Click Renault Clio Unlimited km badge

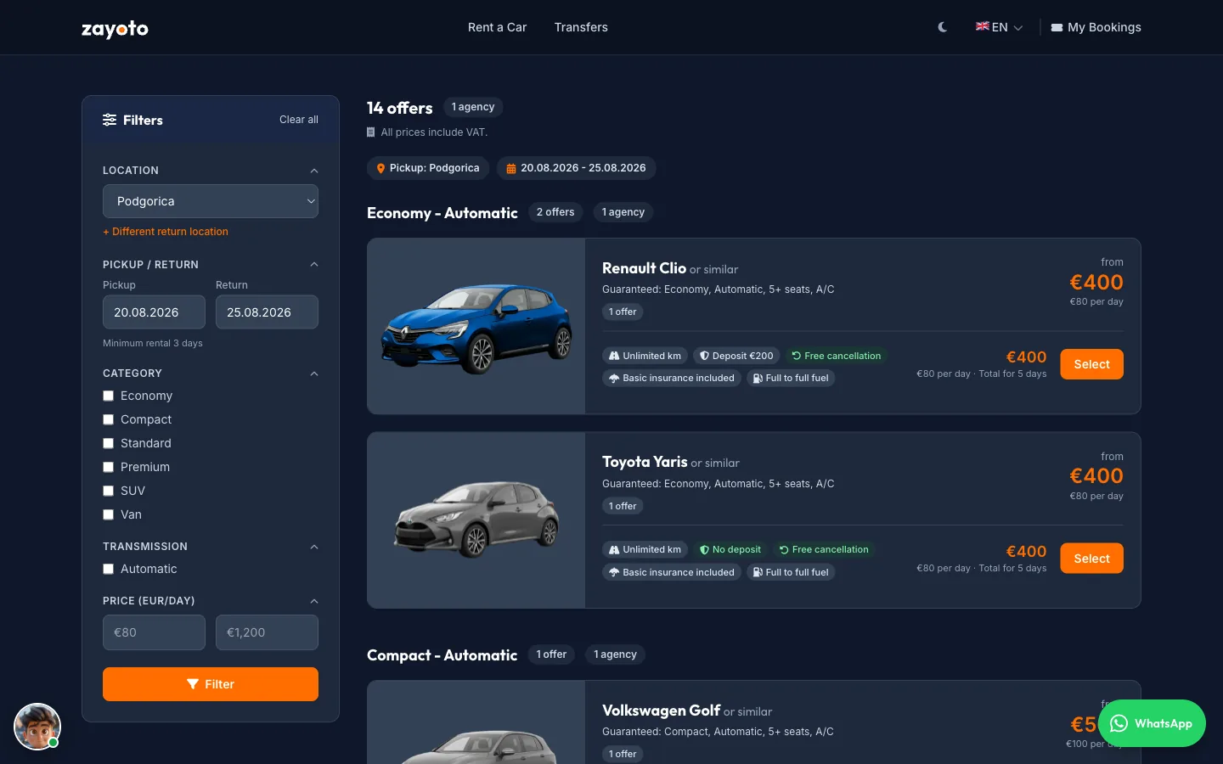pos(645,356)
